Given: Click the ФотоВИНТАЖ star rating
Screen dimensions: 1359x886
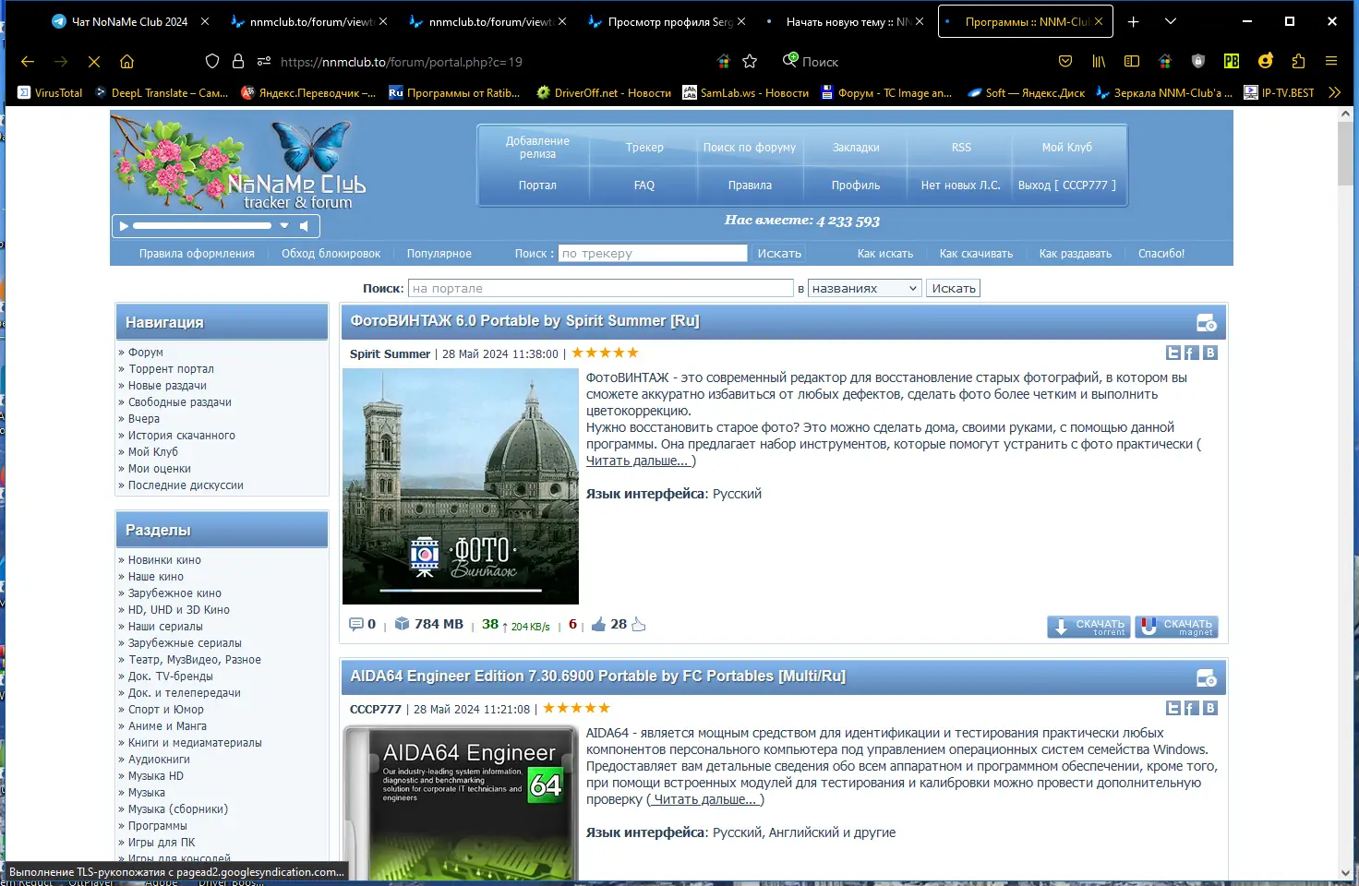Looking at the screenshot, I should (605, 353).
